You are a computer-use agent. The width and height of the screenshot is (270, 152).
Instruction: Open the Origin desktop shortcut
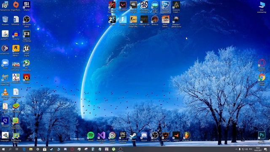coord(16,6)
